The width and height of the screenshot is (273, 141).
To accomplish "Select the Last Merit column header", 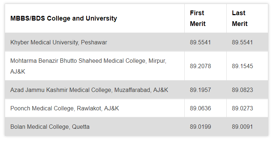I will coord(240,18).
